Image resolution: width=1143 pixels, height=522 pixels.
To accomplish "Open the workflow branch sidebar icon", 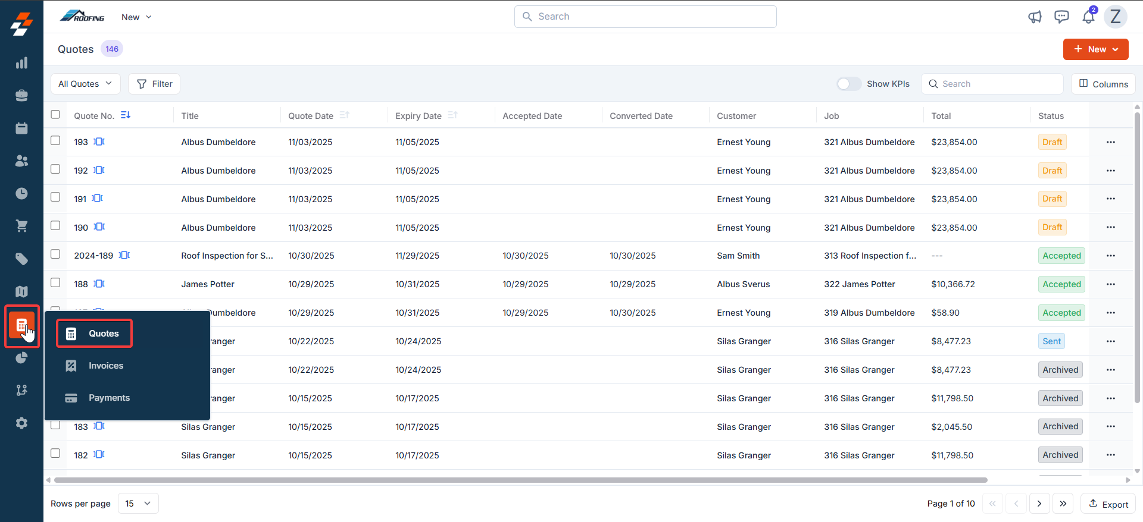I will click(x=21, y=390).
